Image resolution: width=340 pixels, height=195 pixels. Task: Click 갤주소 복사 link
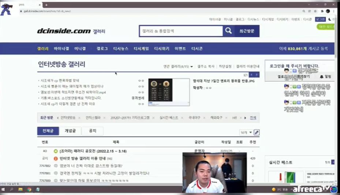206,66
